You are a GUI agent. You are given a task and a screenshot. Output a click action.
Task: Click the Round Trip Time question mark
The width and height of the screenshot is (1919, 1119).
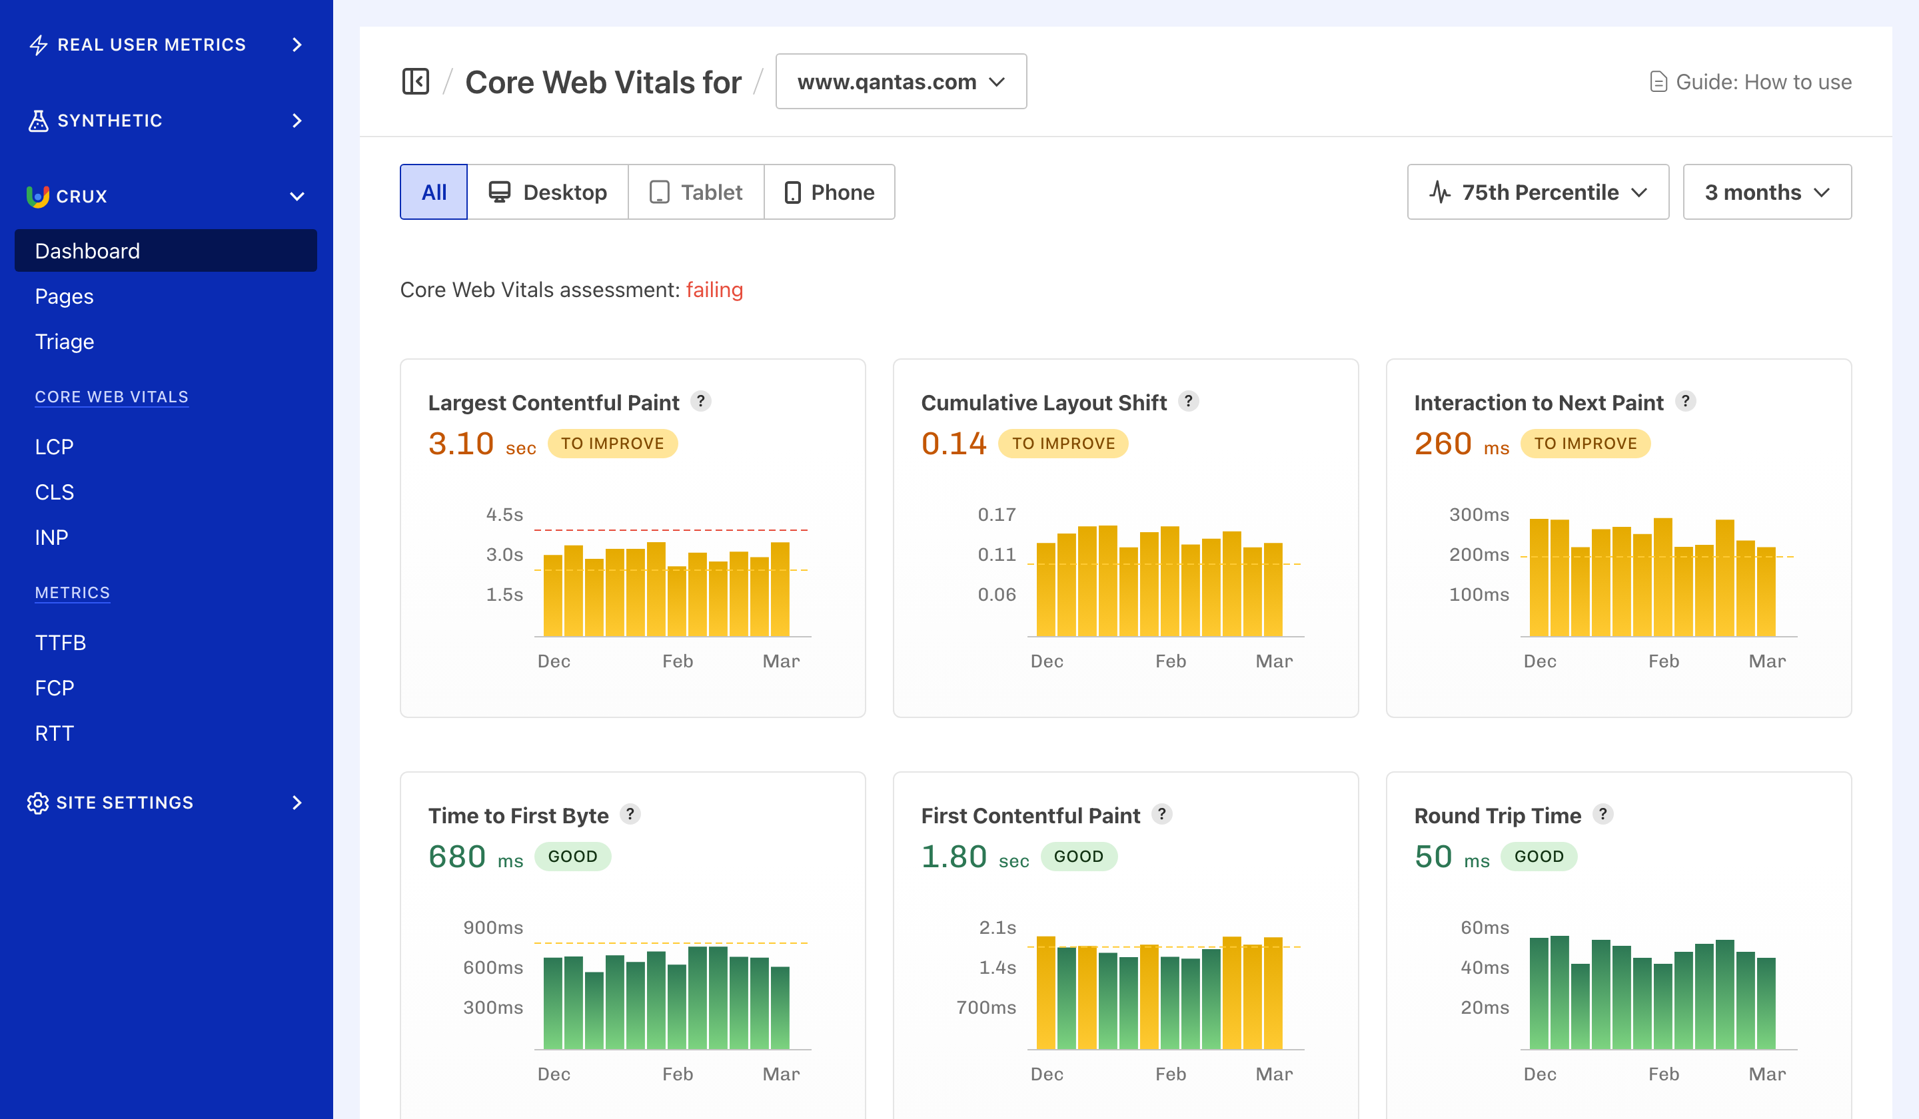pyautogui.click(x=1604, y=815)
